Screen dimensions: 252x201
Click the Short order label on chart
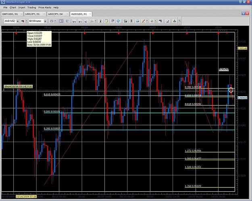coord(18,87)
